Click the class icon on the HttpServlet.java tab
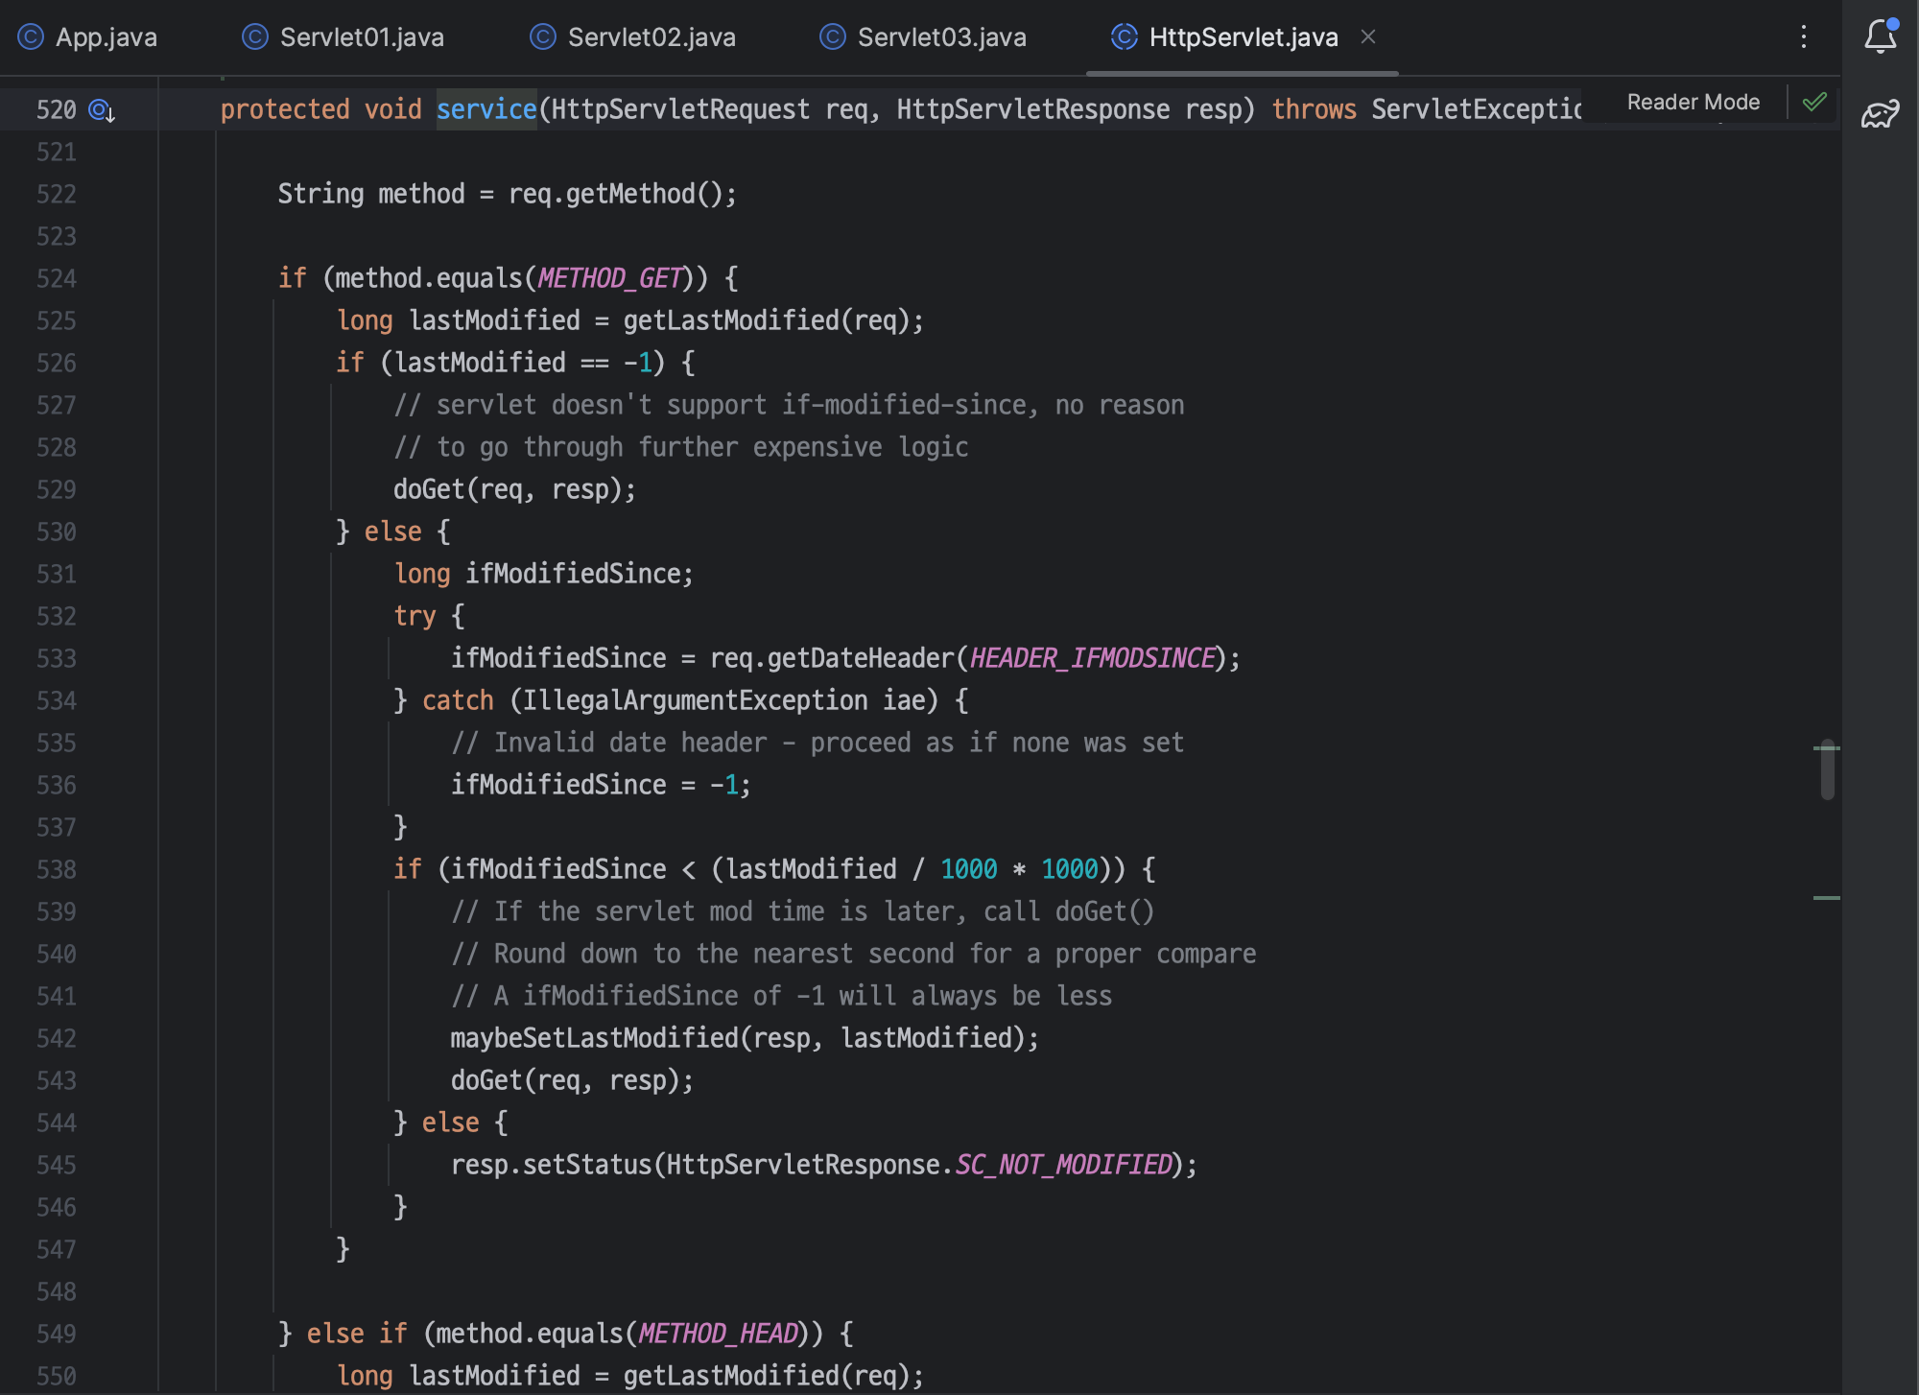 click(x=1124, y=36)
